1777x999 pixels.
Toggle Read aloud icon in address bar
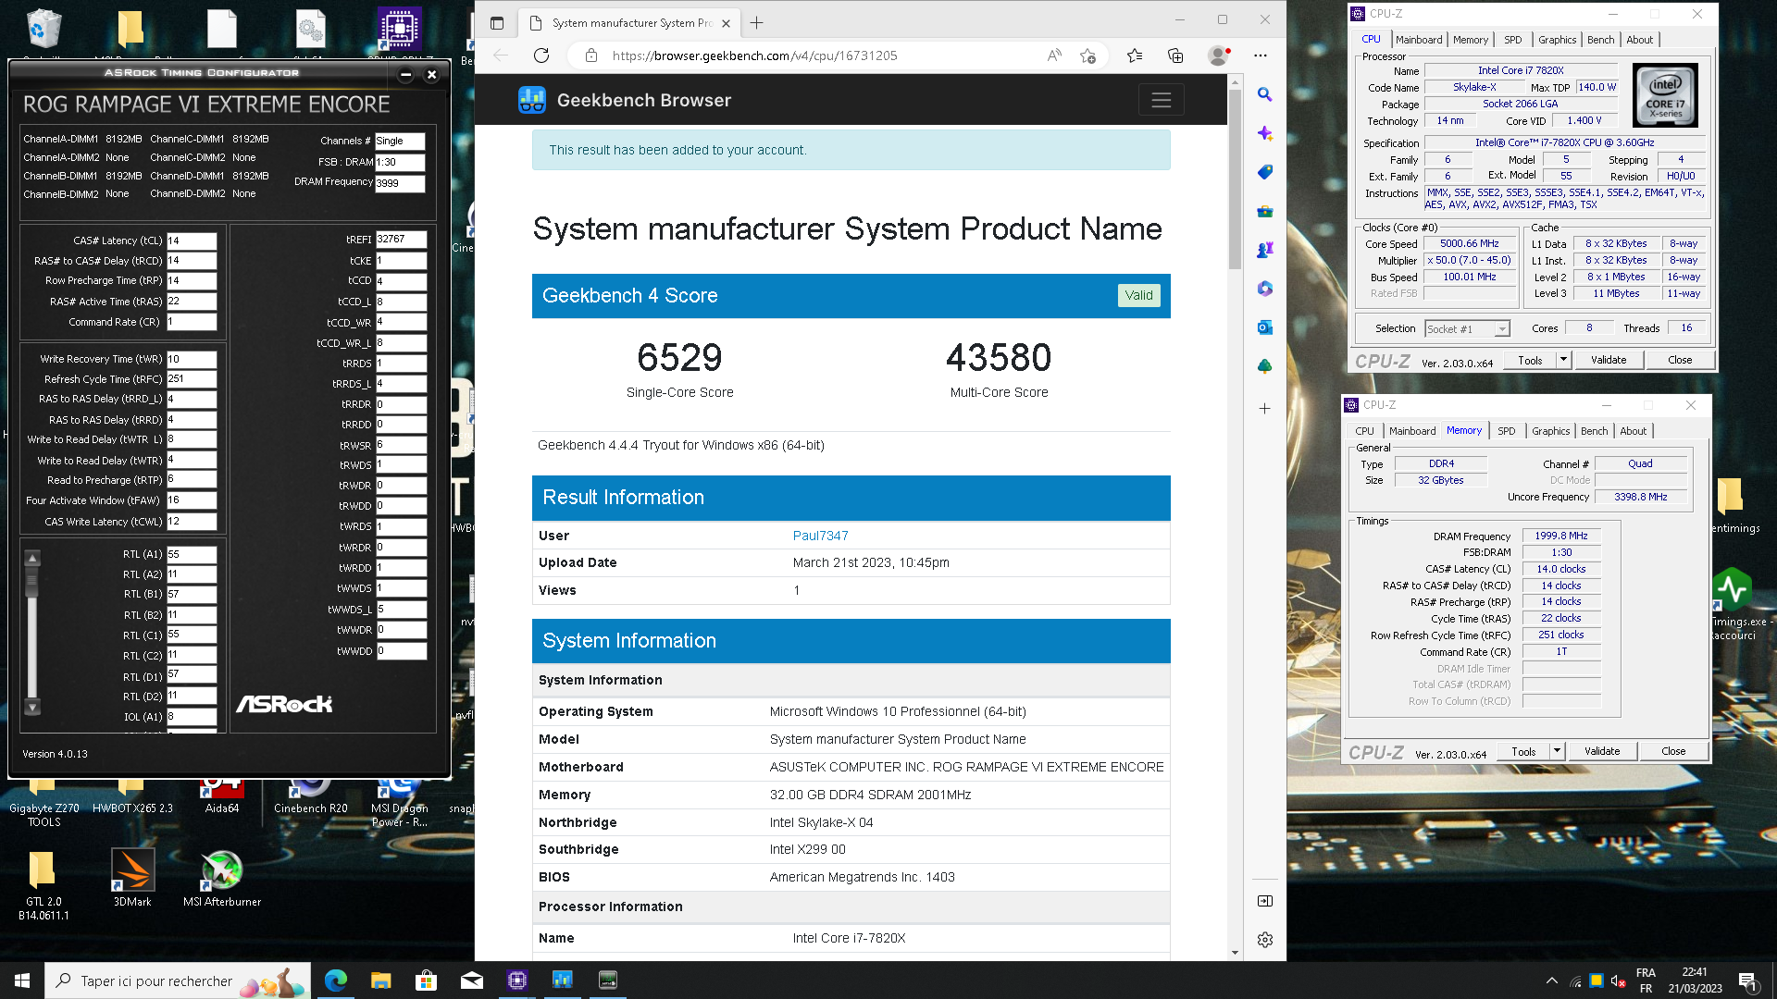(x=1054, y=55)
